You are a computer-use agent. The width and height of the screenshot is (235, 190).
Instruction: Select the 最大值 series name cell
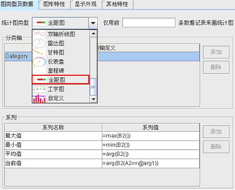[53, 136]
